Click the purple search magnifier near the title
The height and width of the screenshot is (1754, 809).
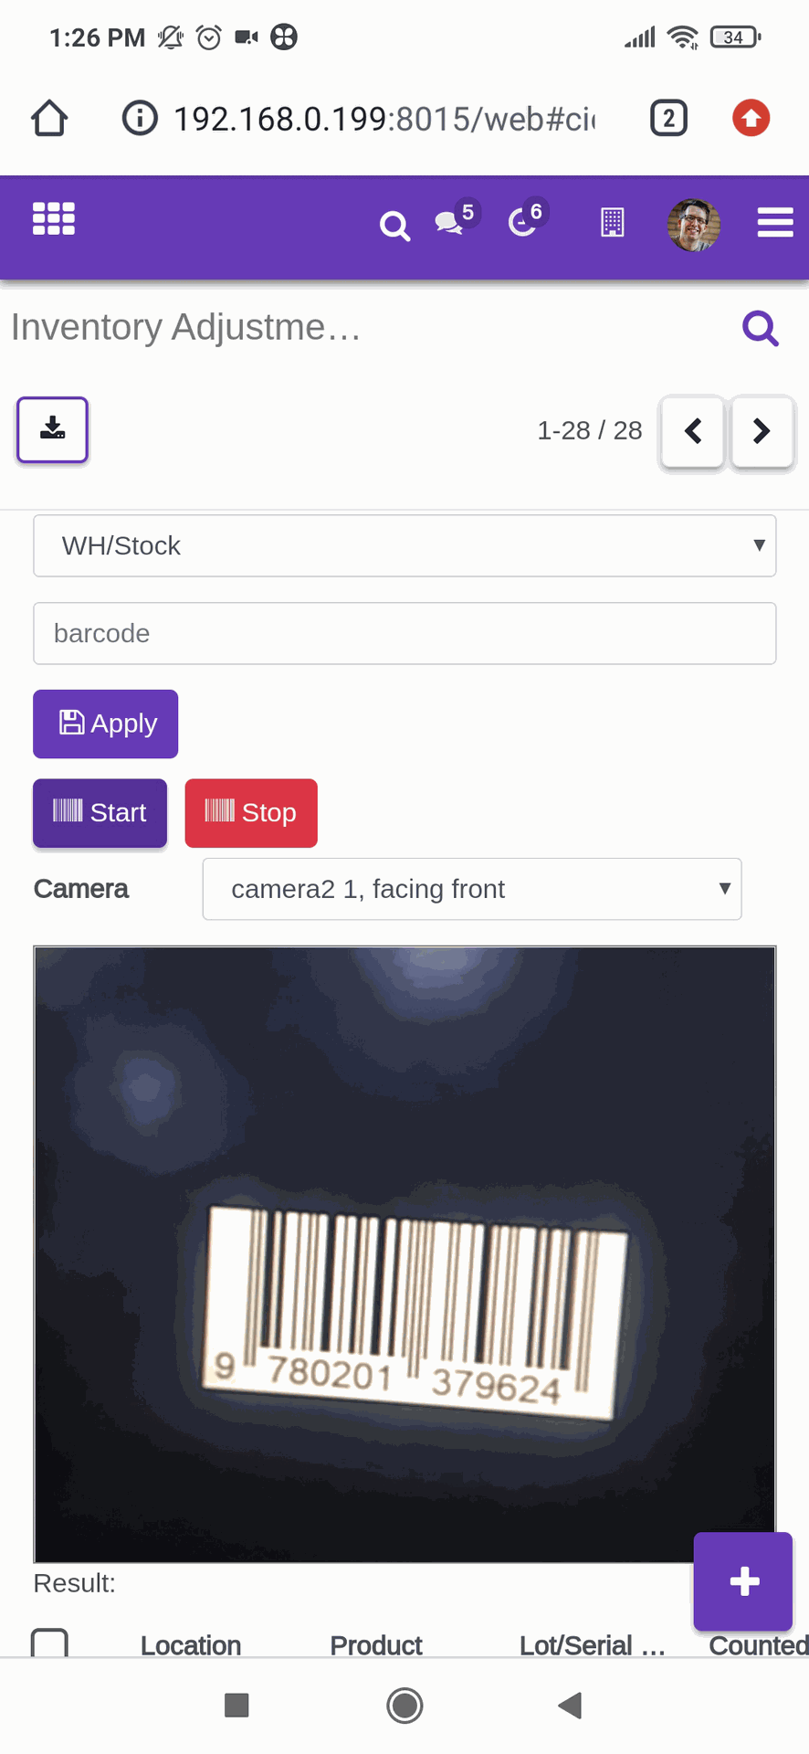tap(760, 328)
